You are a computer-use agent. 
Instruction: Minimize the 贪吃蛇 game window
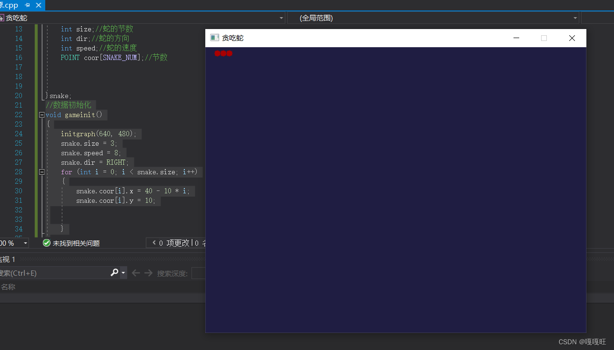(516, 38)
